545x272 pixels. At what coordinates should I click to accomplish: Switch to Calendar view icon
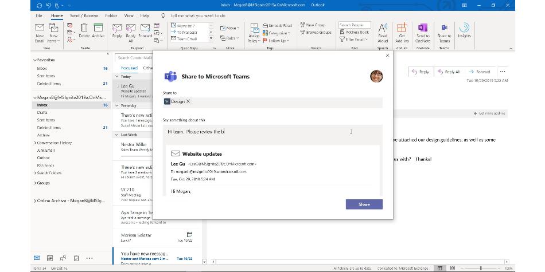pos(50,258)
